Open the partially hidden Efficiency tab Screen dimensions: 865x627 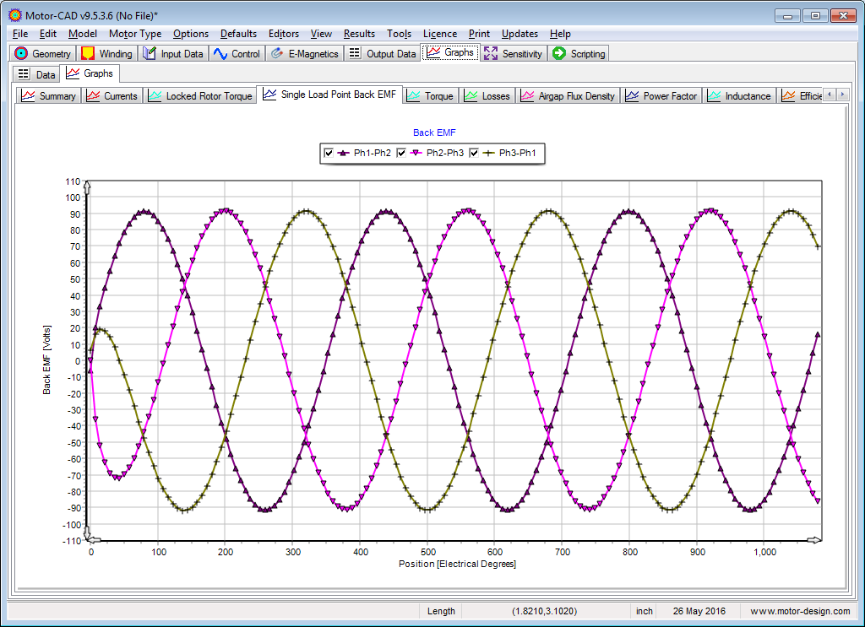pyautogui.click(x=801, y=96)
